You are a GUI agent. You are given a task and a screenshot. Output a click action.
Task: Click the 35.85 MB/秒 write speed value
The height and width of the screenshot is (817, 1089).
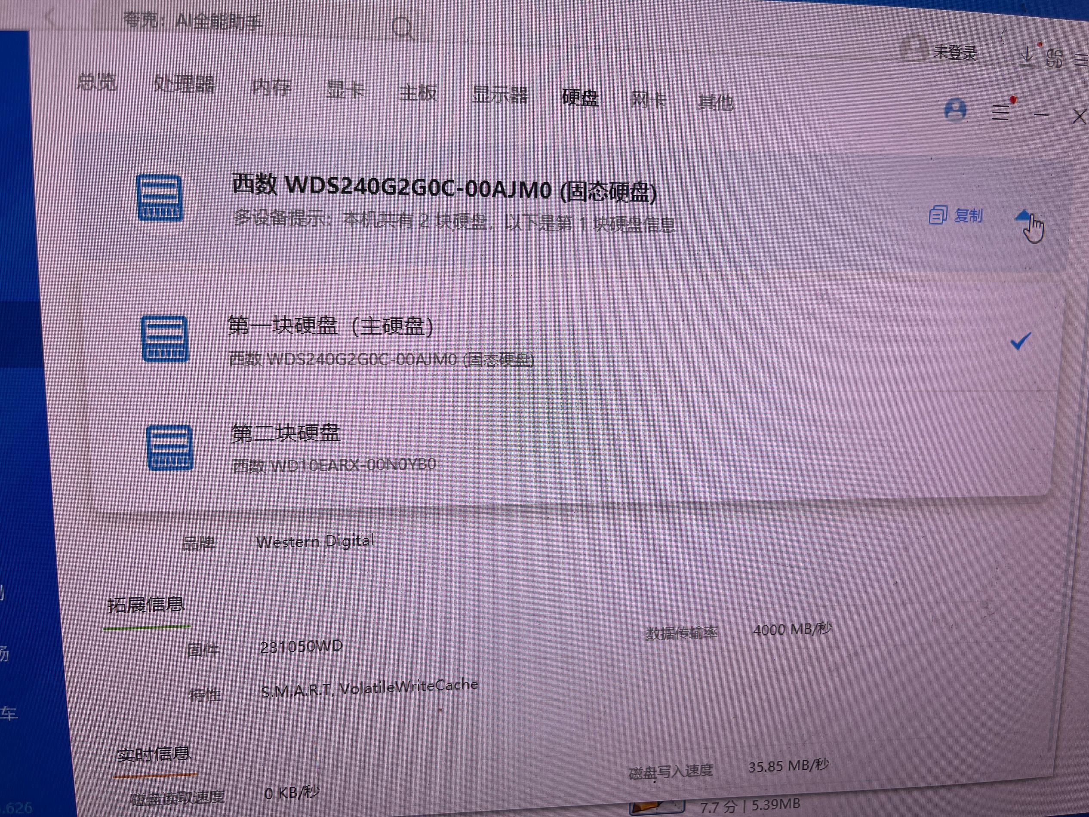[x=788, y=766]
